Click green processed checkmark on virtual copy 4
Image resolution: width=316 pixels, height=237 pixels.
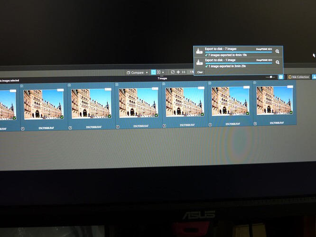(x=202, y=114)
